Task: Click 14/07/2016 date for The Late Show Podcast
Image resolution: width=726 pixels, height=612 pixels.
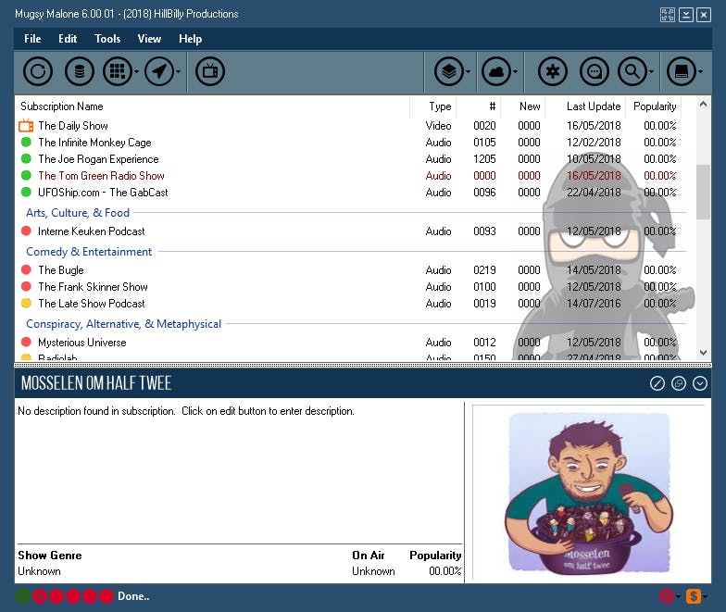Action: tap(594, 304)
